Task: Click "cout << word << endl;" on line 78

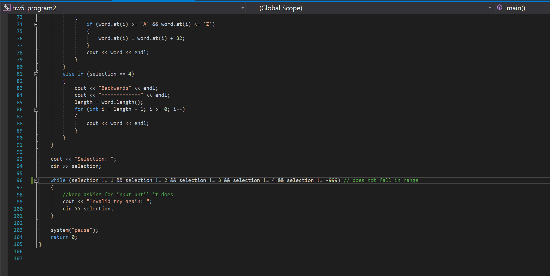Action: pyautogui.click(x=118, y=53)
